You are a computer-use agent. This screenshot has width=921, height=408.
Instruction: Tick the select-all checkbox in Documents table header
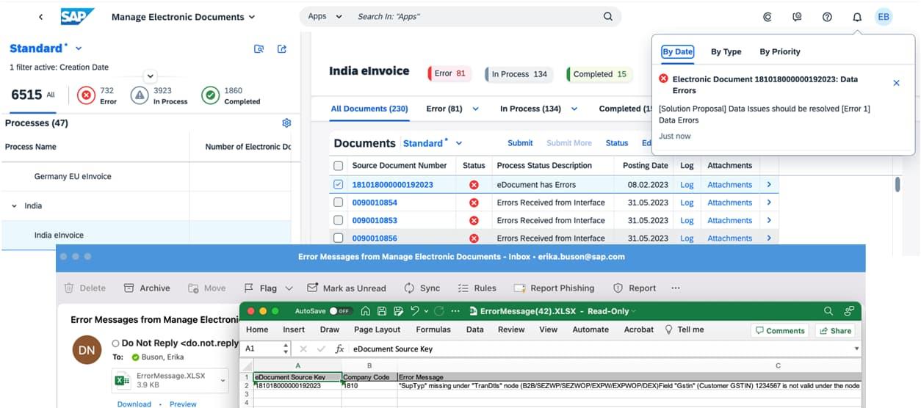point(339,166)
